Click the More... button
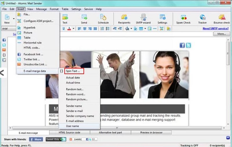The width and height of the screenshot is (232, 147). pyautogui.click(x=222, y=34)
